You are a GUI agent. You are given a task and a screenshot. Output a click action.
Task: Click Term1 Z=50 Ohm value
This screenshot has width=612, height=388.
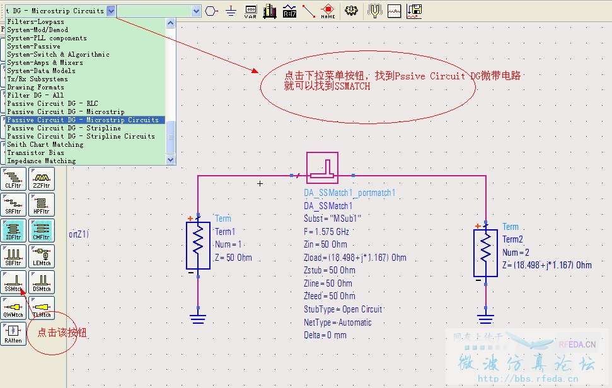point(233,258)
